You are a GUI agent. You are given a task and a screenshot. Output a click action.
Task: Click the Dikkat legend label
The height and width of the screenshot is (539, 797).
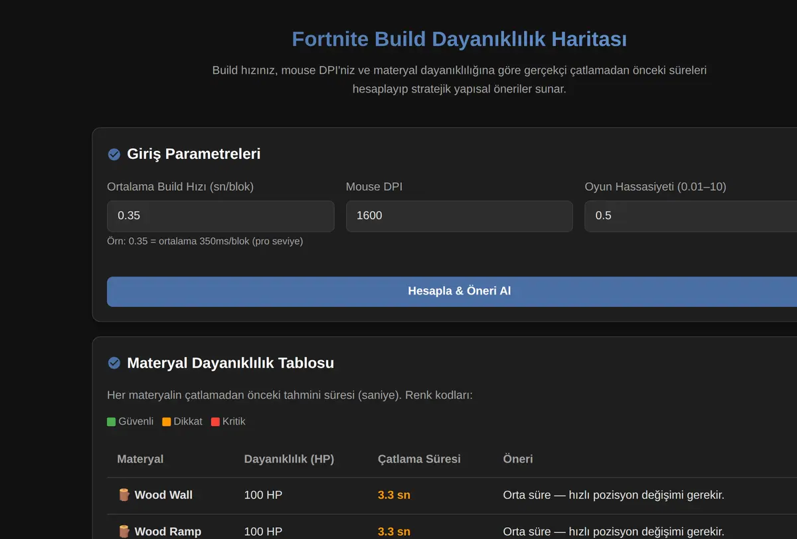point(188,421)
